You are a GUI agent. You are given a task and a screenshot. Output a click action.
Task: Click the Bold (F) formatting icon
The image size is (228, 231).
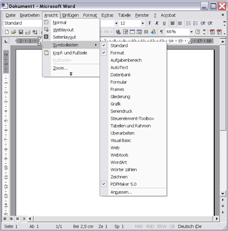click(150, 23)
